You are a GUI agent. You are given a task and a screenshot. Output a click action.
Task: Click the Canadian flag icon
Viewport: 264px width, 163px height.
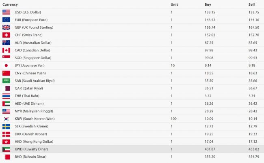(x=6, y=50)
